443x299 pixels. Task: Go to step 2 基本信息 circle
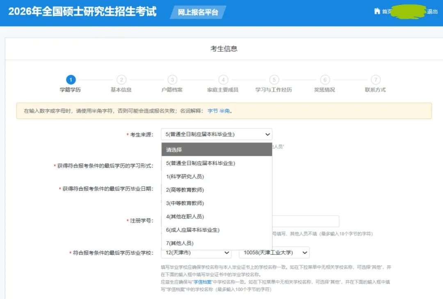[121, 80]
